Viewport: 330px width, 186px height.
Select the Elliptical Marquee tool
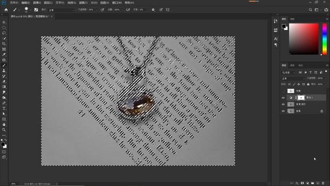pyautogui.click(x=4, y=27)
